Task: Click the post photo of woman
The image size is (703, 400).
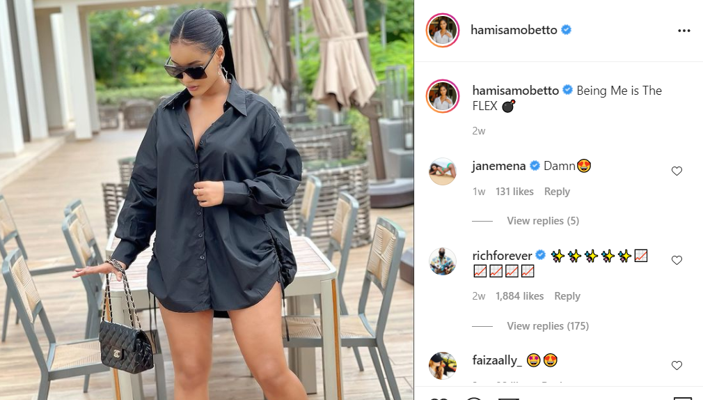Action: pyautogui.click(x=207, y=200)
